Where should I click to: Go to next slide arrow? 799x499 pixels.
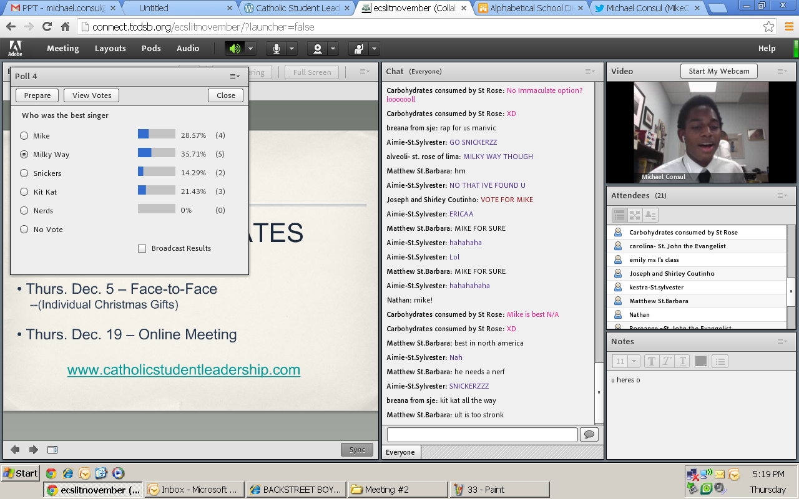coord(34,450)
